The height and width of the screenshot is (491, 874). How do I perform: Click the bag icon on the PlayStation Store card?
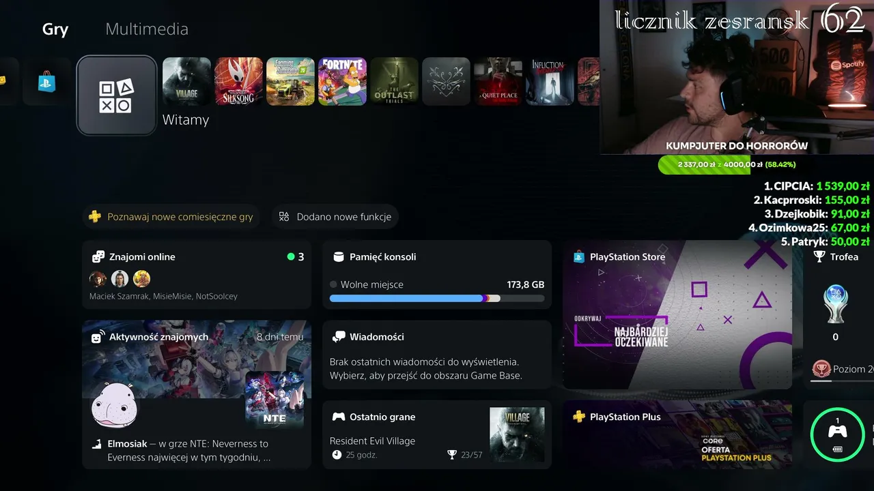(579, 257)
